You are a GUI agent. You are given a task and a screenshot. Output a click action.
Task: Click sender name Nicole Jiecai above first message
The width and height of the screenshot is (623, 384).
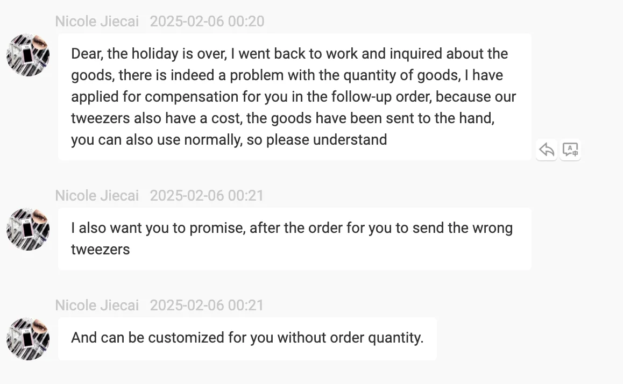pyautogui.click(x=97, y=22)
